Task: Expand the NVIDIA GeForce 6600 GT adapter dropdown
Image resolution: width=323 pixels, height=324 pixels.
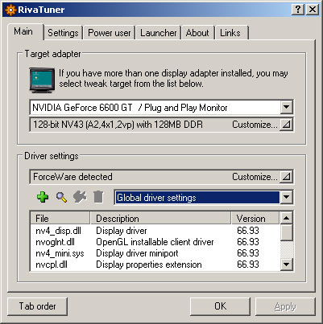Action: [286, 108]
